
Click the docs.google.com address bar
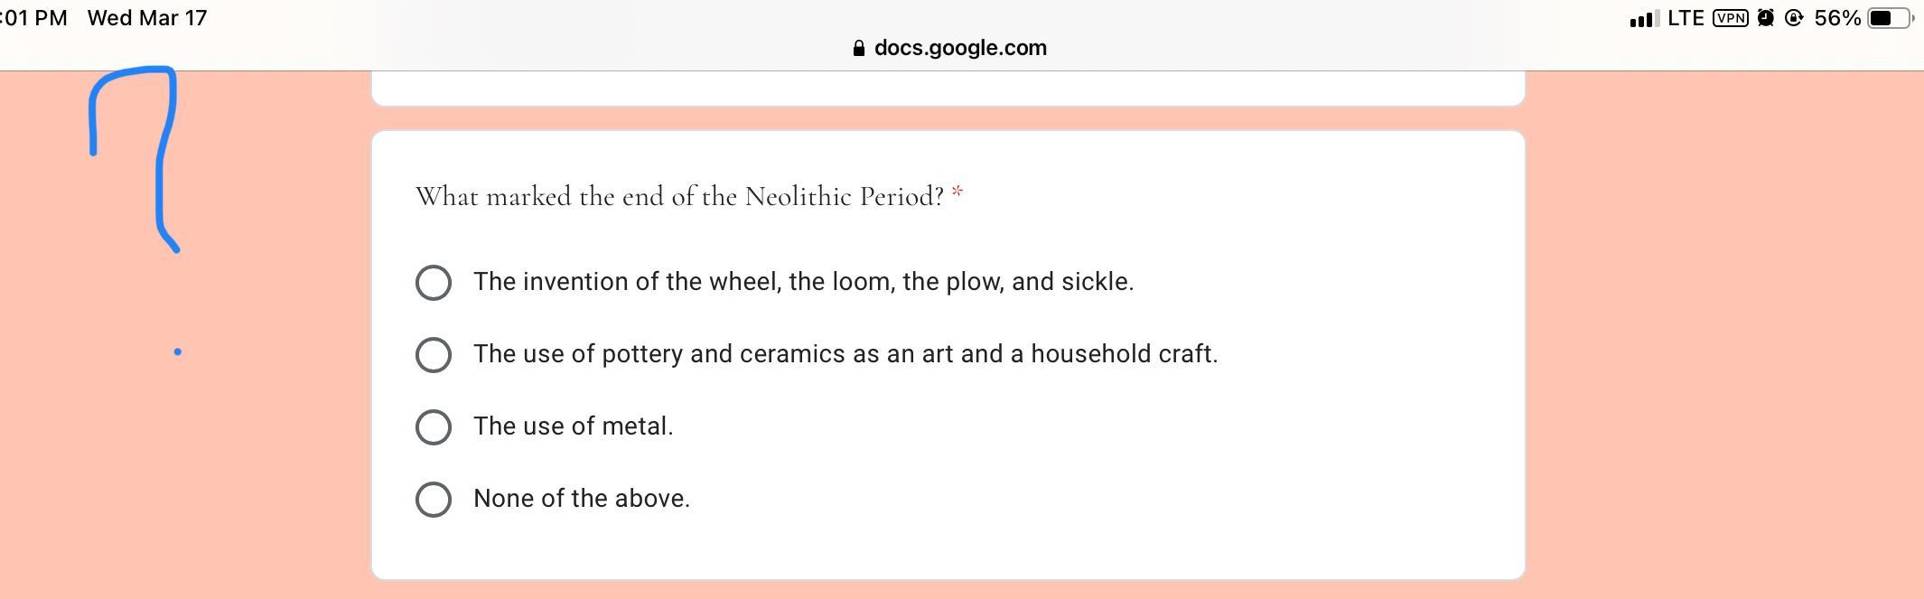[x=950, y=49]
